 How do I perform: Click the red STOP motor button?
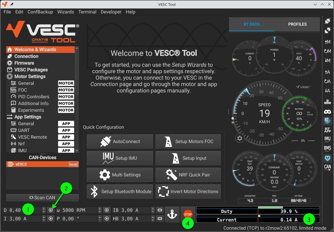pos(188,214)
